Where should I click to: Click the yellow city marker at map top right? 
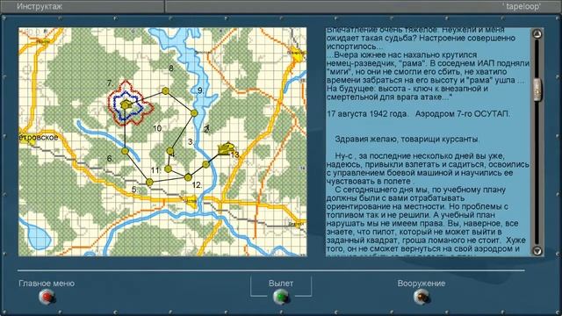297,54
